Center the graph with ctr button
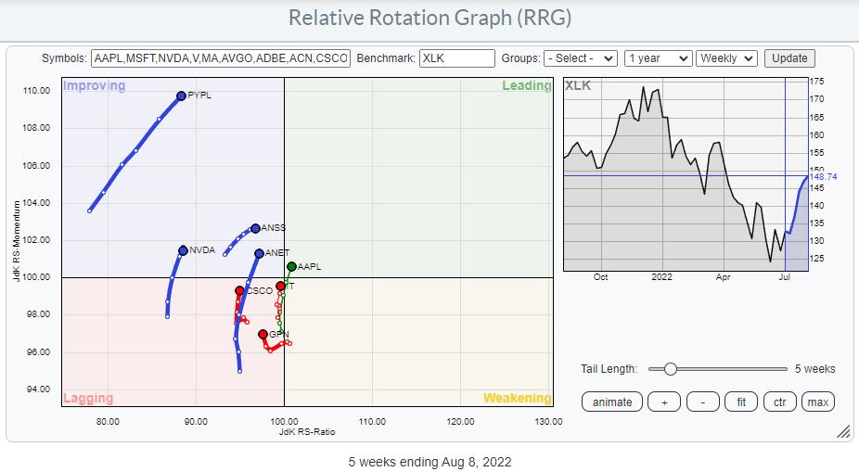This screenshot has width=859, height=472. tap(779, 402)
